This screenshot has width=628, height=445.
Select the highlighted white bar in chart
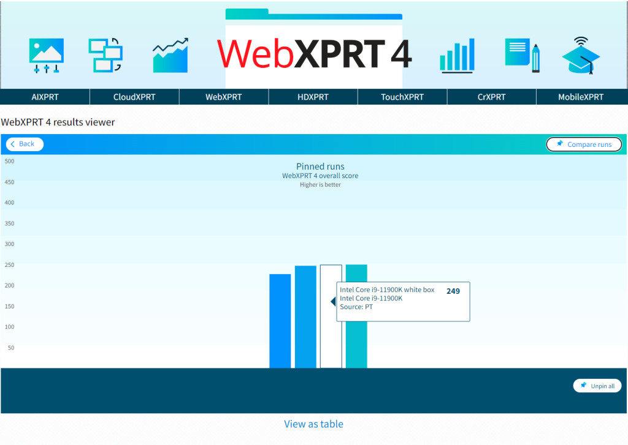pyautogui.click(x=331, y=316)
